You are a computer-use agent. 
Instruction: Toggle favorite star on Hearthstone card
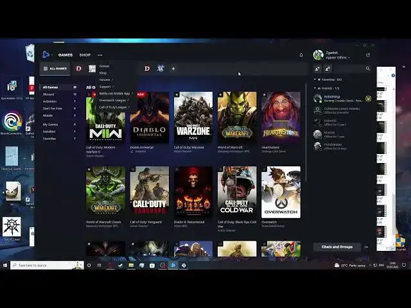(265, 94)
